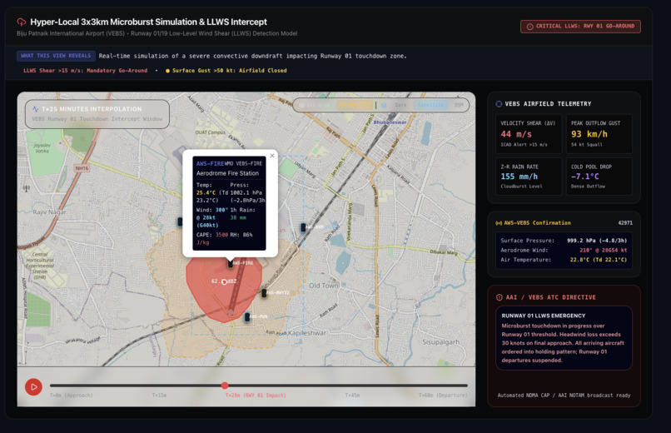671x433 pixels.
Task: Switch basemap to Satellite
Action: coord(431,105)
